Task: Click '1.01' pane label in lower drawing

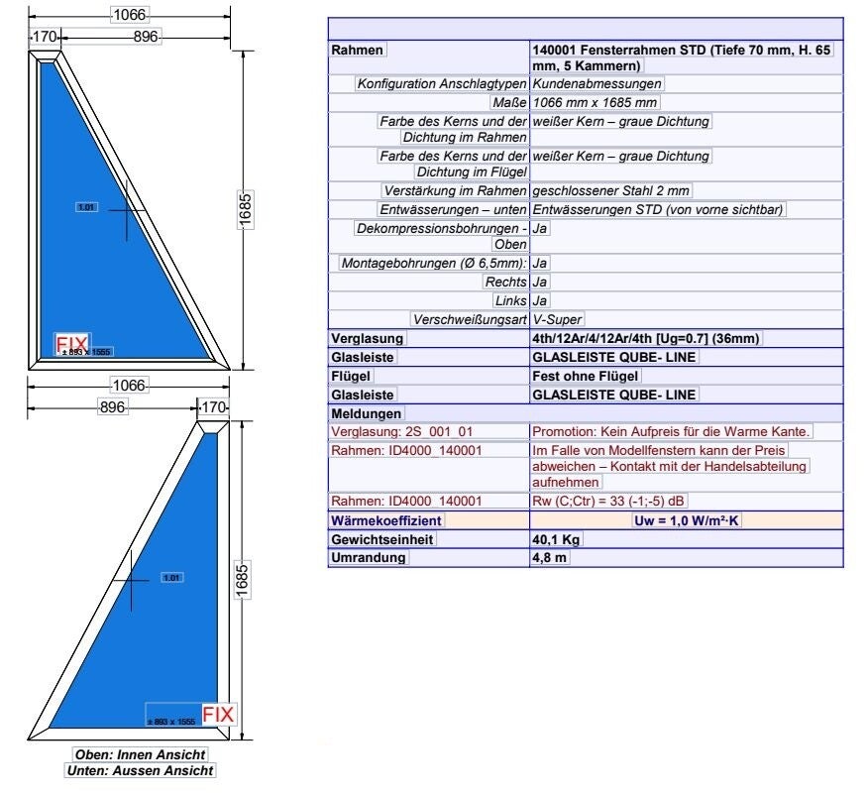Action: (x=171, y=578)
